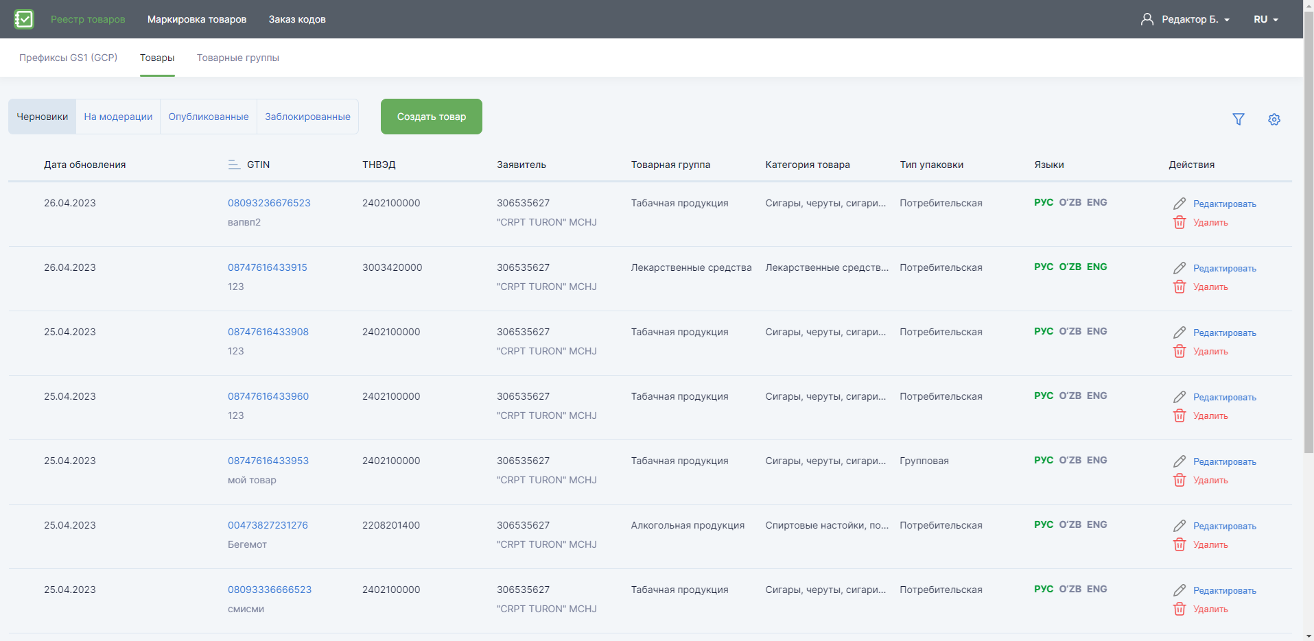This screenshot has width=1314, height=641.
Task: Click trash icon for GTIN 08747616433915
Action: (1180, 287)
